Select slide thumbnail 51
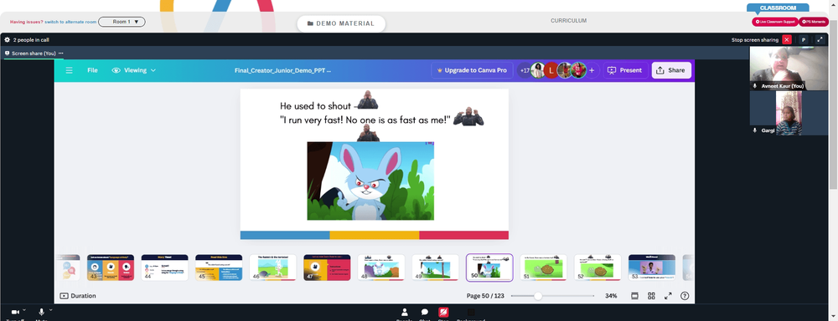 (x=544, y=267)
